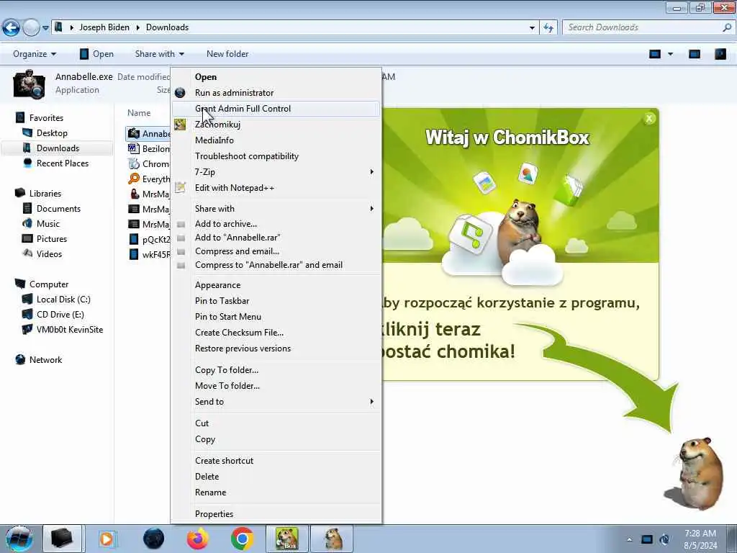Choose Delete in context menu

(x=207, y=477)
